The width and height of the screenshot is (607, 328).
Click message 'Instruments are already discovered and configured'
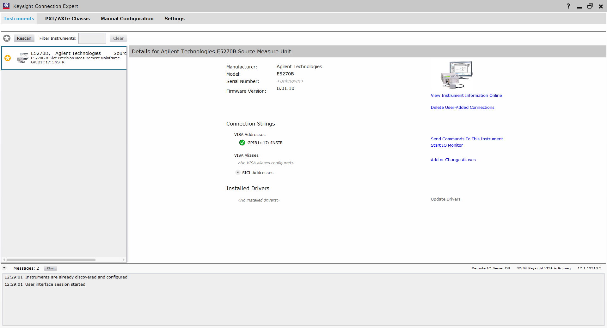[76, 277]
